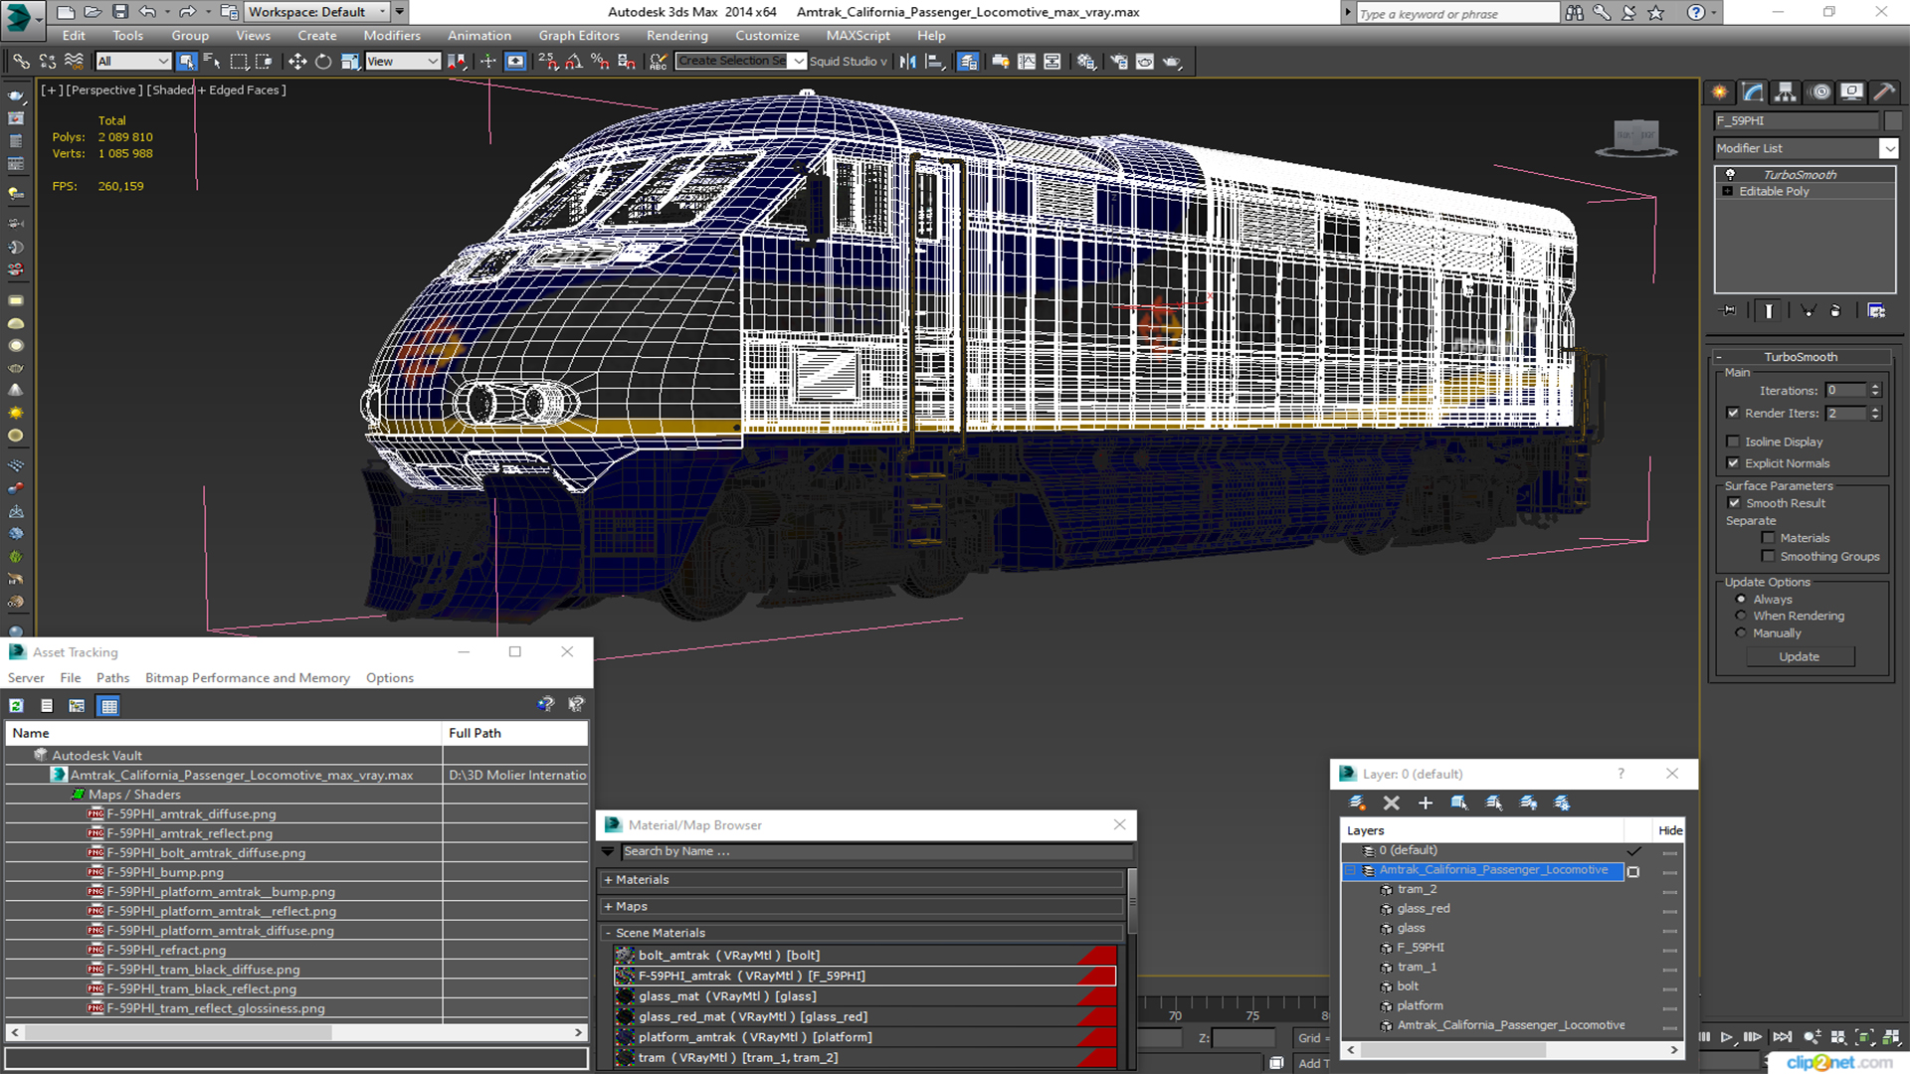This screenshot has height=1074, width=1910.
Task: Toggle the Angle Snap tool
Action: click(x=574, y=62)
